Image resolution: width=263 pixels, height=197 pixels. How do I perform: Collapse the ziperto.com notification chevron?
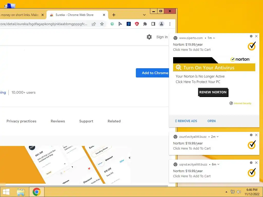214,38
